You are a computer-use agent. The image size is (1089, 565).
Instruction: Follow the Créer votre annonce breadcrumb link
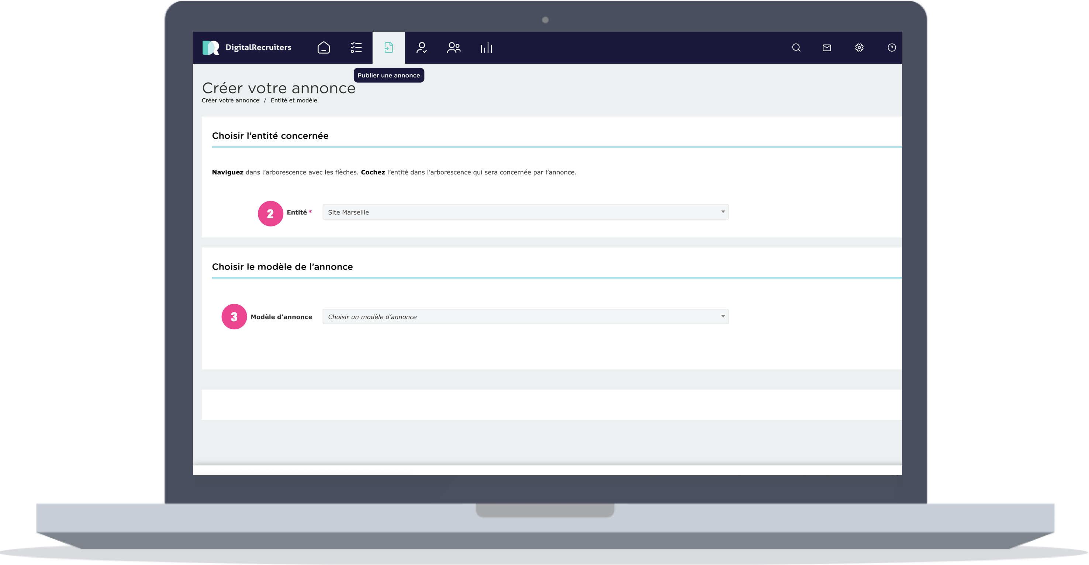pos(231,100)
